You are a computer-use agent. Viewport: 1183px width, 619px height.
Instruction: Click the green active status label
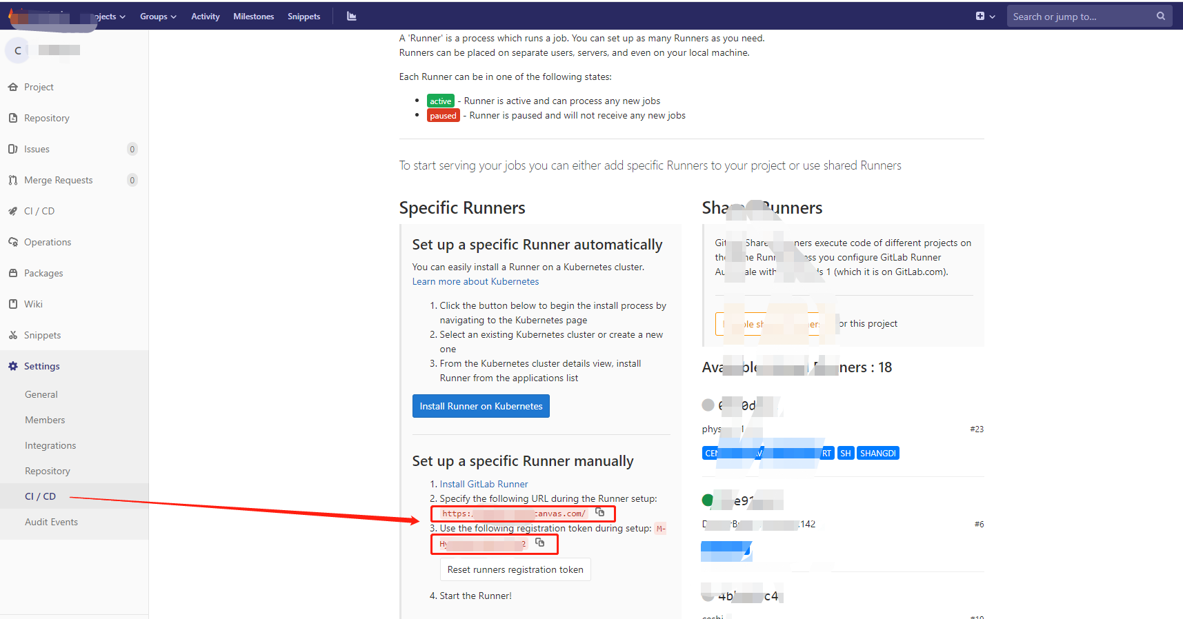point(441,101)
